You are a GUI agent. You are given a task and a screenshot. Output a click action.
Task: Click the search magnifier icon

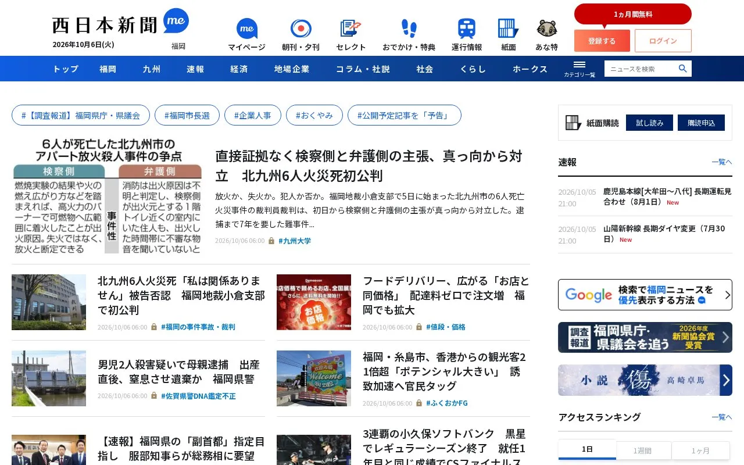point(683,69)
